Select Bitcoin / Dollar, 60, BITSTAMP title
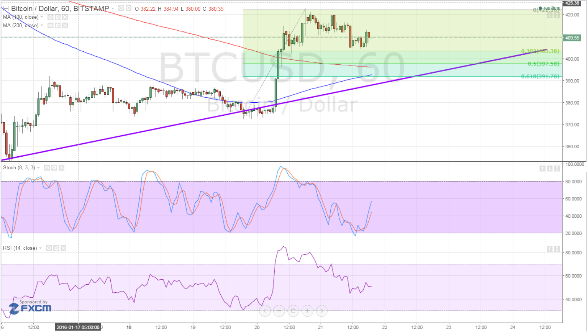Screen dimensions: 587x331 (x=60, y=8)
